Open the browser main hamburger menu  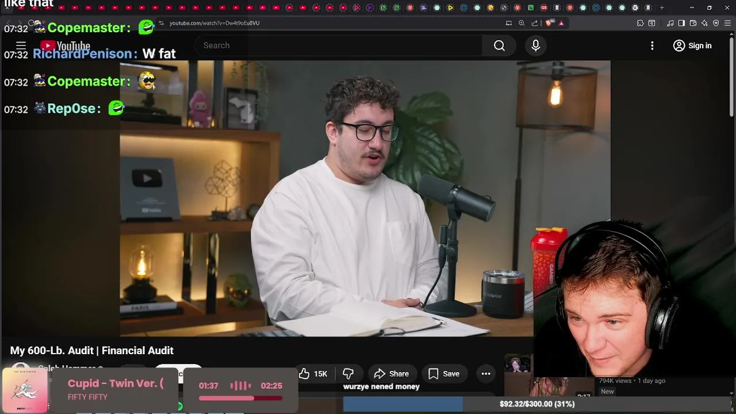[727, 23]
